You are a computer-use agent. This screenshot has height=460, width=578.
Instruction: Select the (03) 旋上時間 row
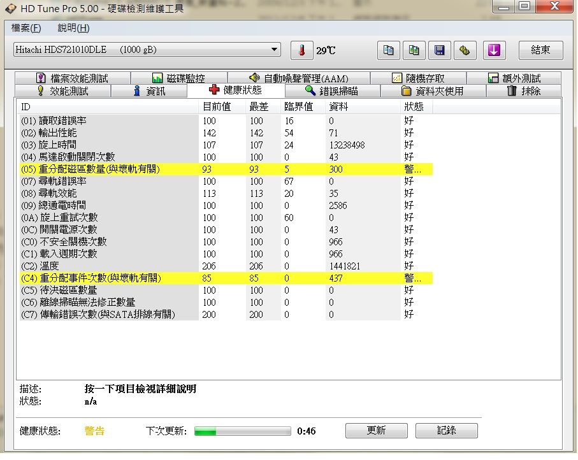click(x=226, y=145)
